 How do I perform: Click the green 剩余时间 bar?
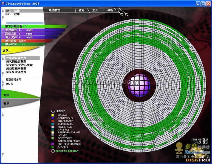click(23, 44)
